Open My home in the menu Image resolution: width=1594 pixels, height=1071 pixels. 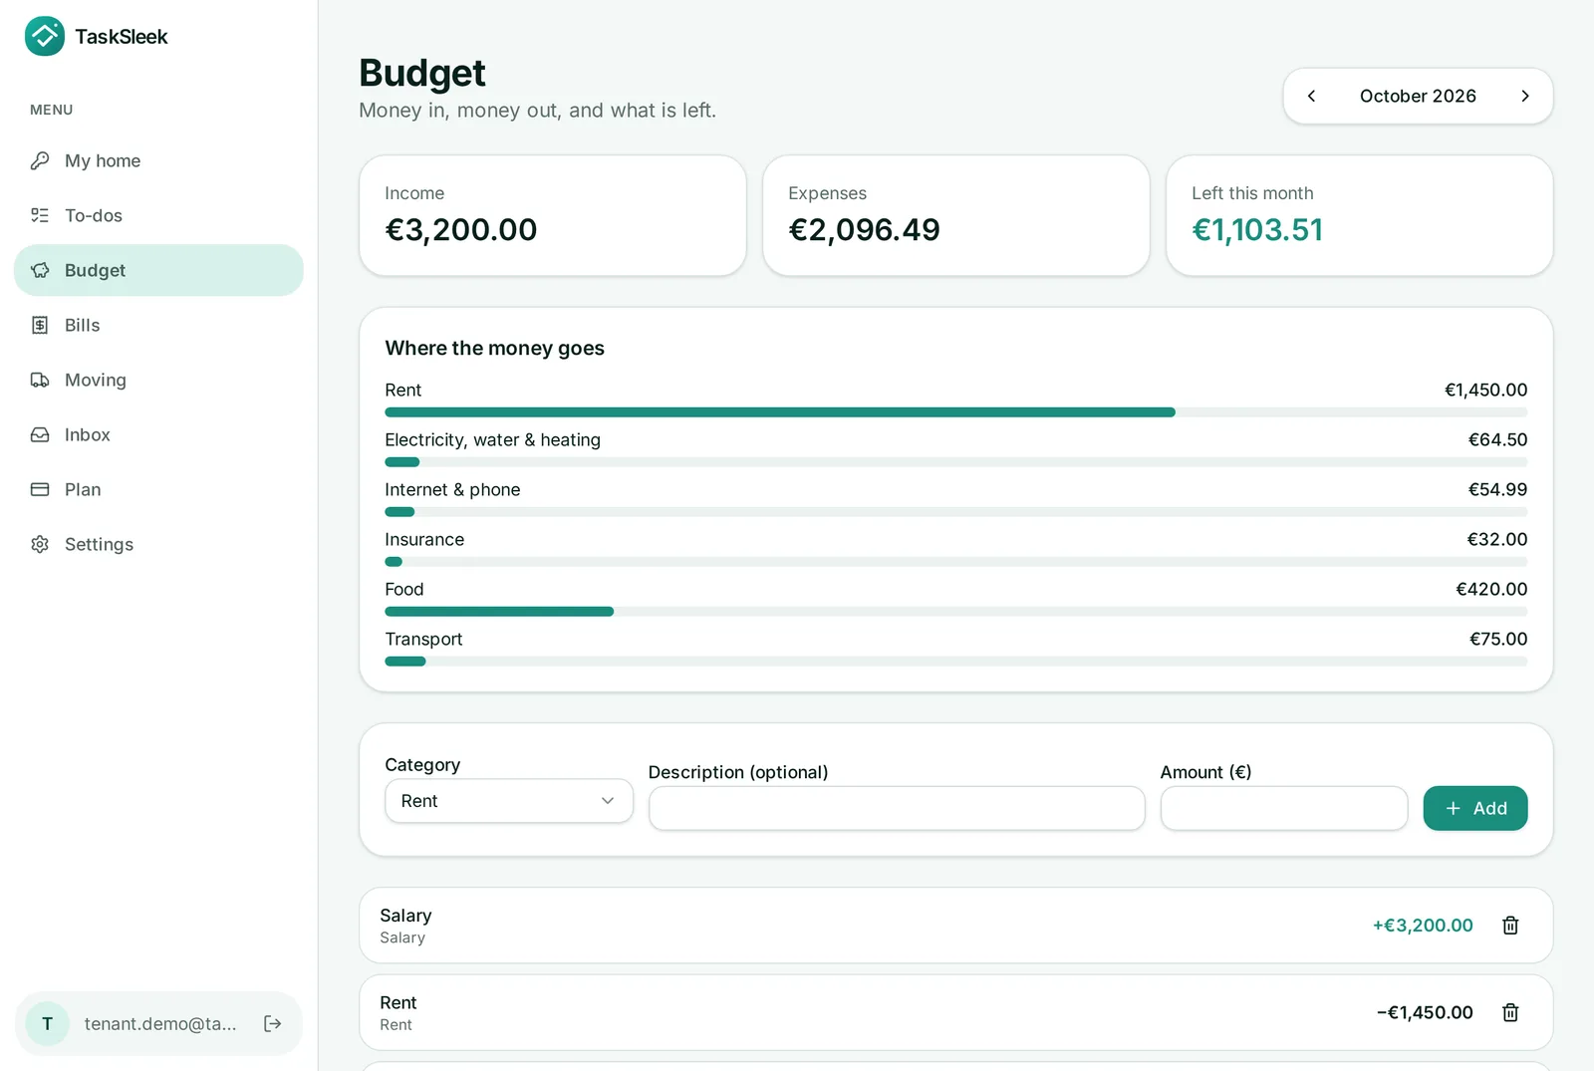158,160
